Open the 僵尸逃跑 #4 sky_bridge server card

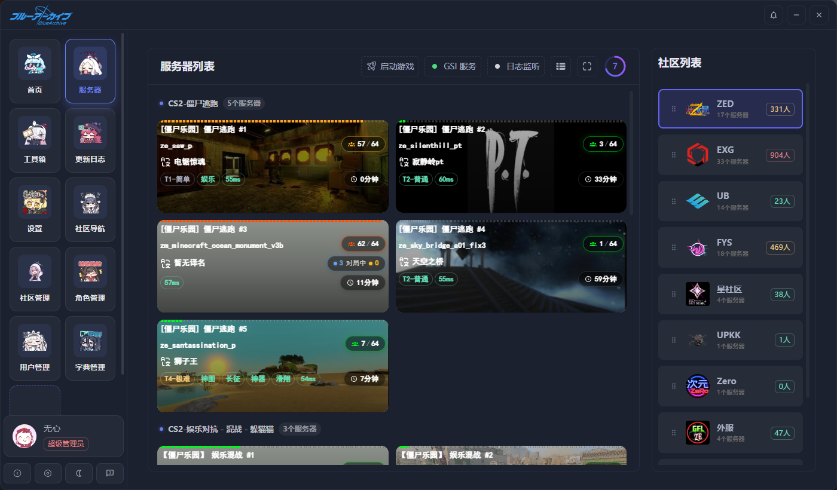(x=511, y=267)
